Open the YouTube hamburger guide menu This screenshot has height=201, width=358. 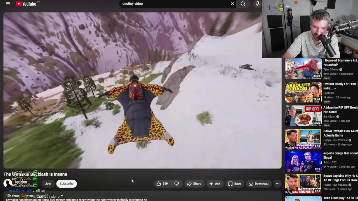click(8, 4)
